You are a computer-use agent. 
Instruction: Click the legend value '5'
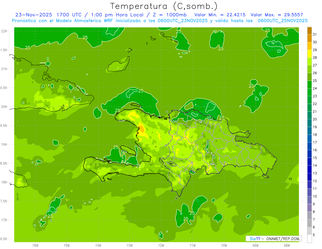tap(314, 235)
